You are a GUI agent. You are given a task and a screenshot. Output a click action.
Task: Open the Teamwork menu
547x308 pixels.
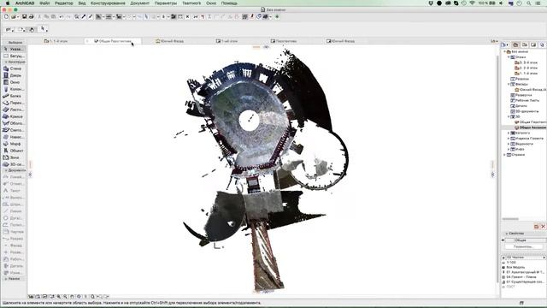coord(191,3)
